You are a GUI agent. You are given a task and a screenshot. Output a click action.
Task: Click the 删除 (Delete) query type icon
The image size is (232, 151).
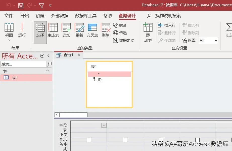pyautogui.click(x=105, y=30)
